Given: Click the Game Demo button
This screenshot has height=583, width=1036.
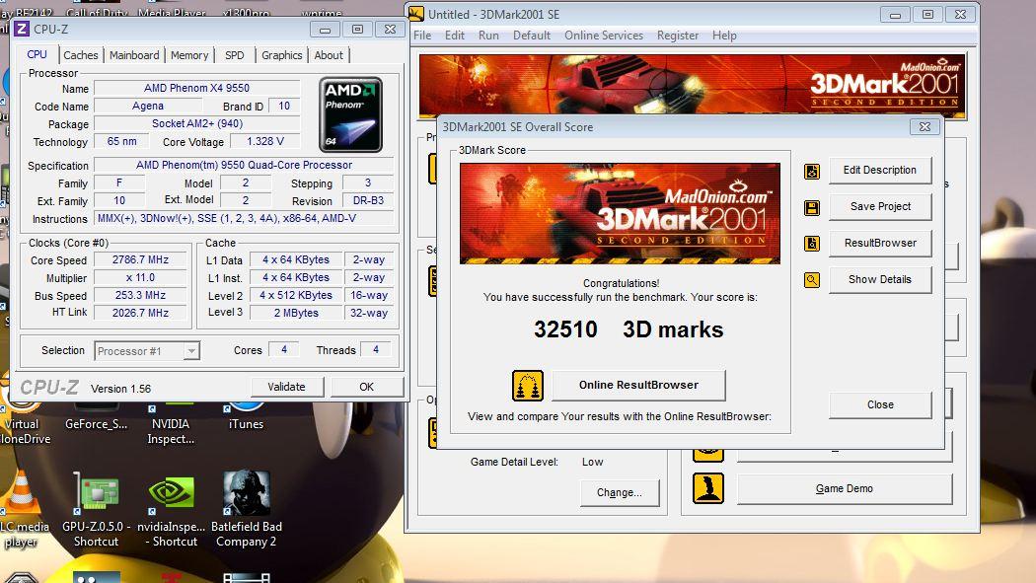Looking at the screenshot, I should click(845, 488).
